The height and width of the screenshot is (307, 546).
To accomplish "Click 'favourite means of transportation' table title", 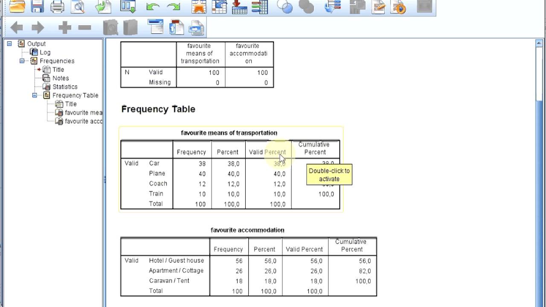I will (x=229, y=133).
